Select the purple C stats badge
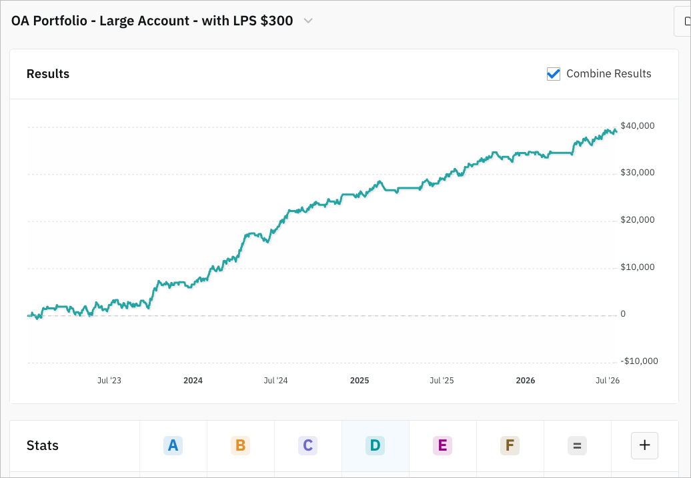Screen dimensions: 691x478 click(307, 445)
